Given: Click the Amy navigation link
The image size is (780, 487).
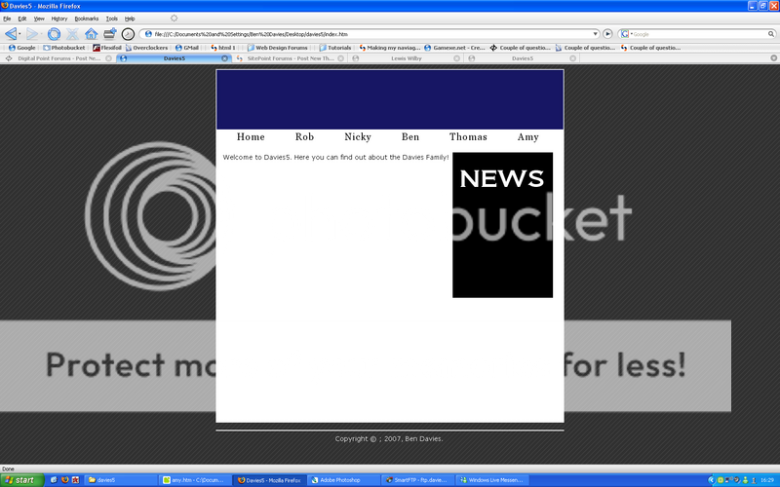Looking at the screenshot, I should [527, 136].
